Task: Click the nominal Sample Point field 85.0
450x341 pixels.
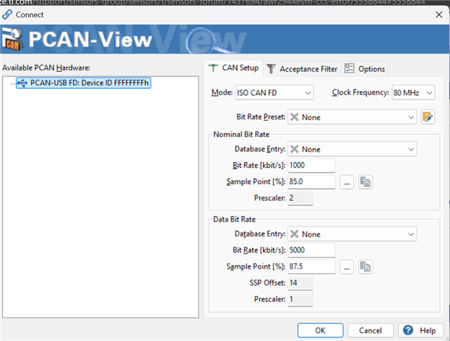Action: (x=311, y=182)
